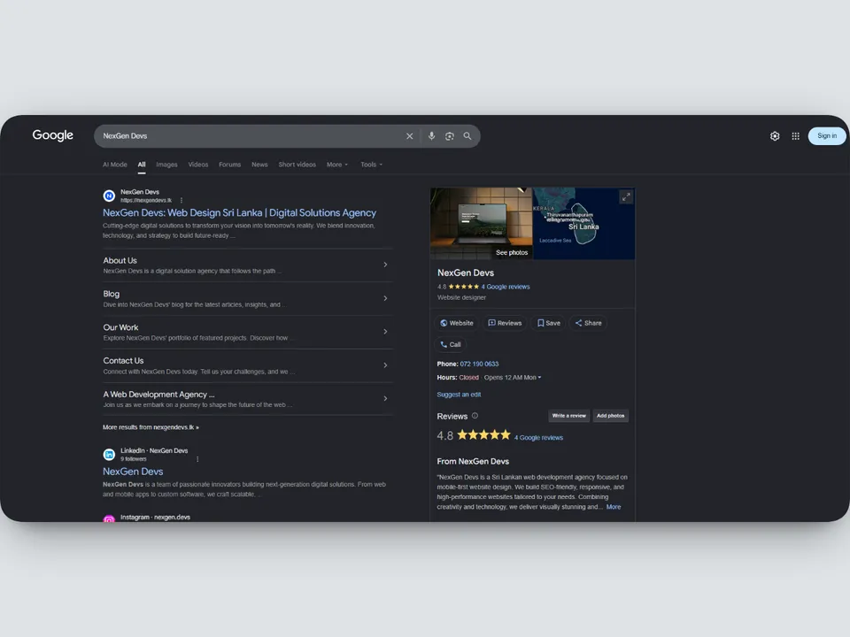Click the Instagram result favicon
Image resolution: width=850 pixels, height=637 pixels.
(109, 519)
